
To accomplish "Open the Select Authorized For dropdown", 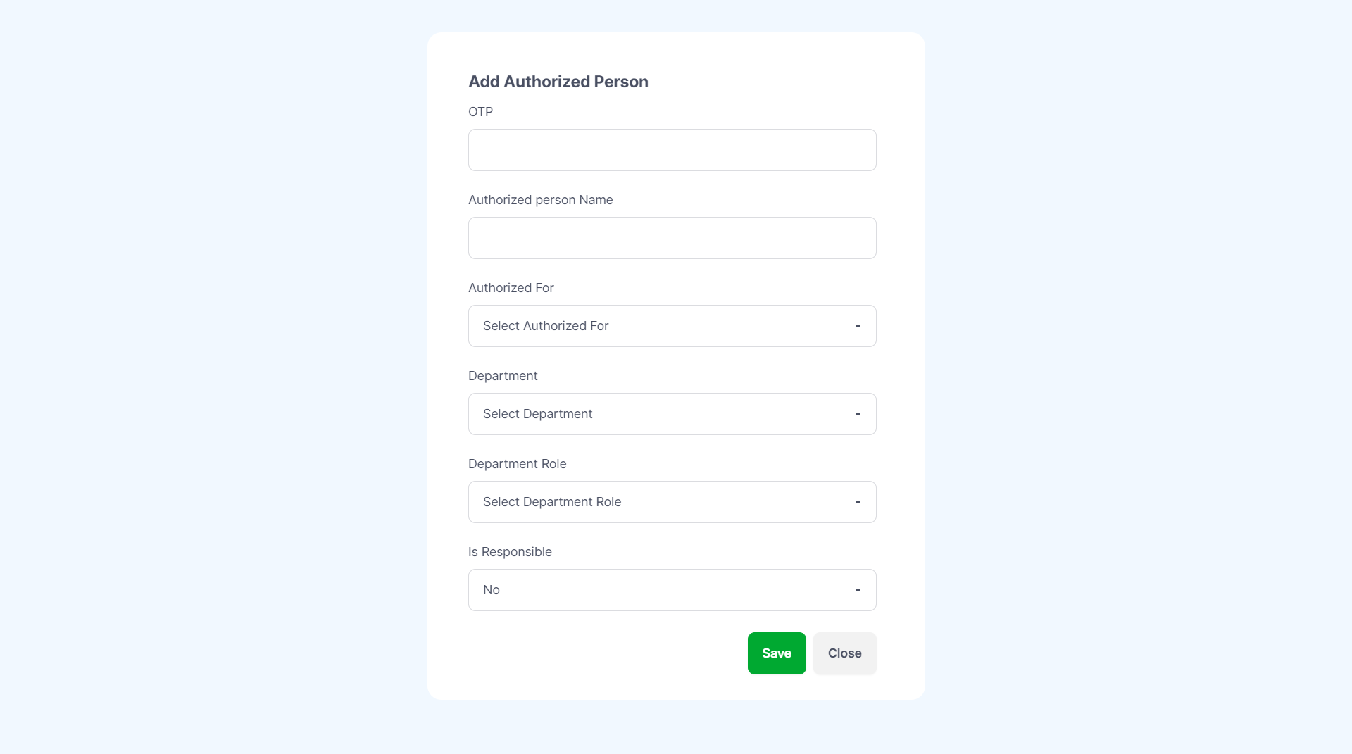I will (672, 325).
